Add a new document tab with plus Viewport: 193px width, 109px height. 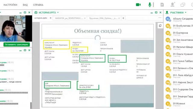[x=123, y=18]
